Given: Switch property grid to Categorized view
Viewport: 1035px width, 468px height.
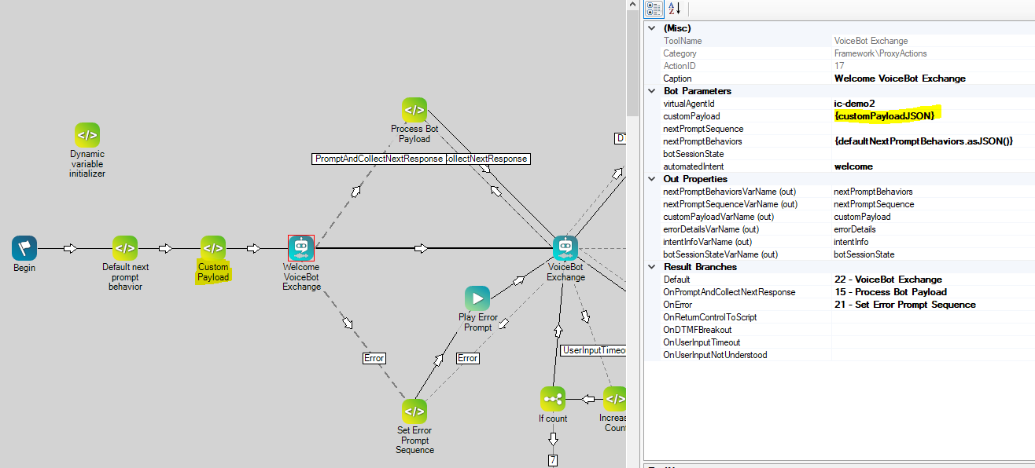Looking at the screenshot, I should 654,9.
